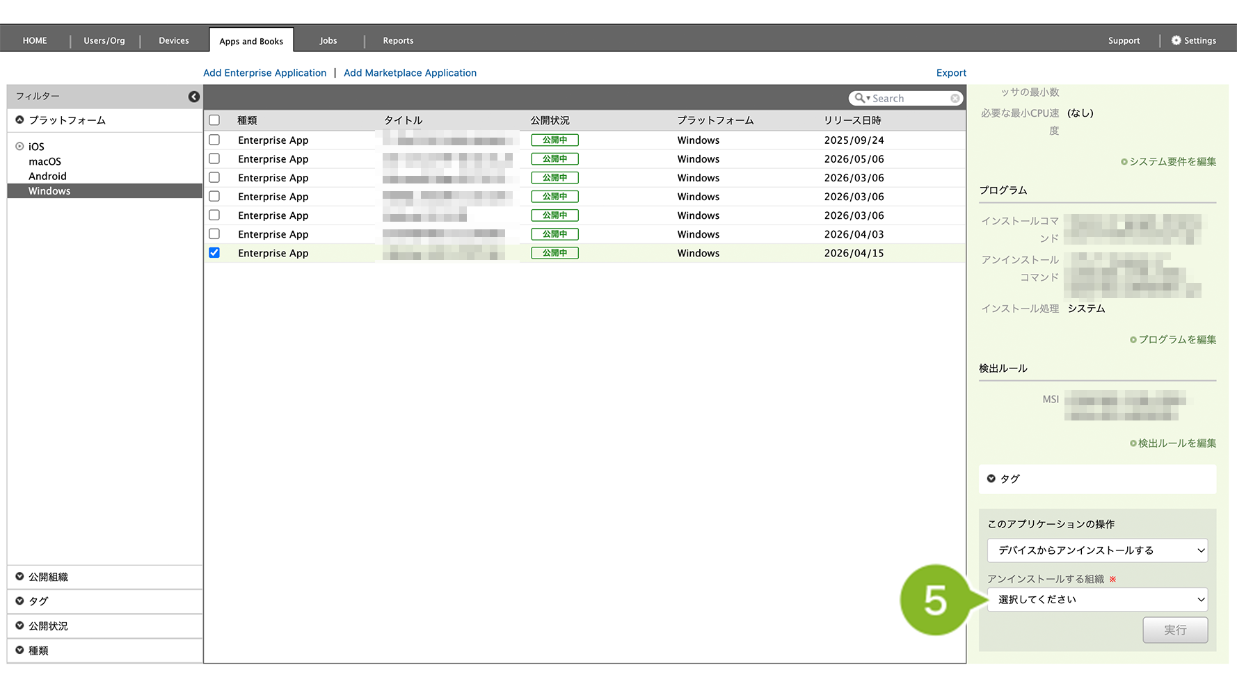This screenshot has height=695, width=1237.
Task: Open the Devices tab
Action: [174, 41]
